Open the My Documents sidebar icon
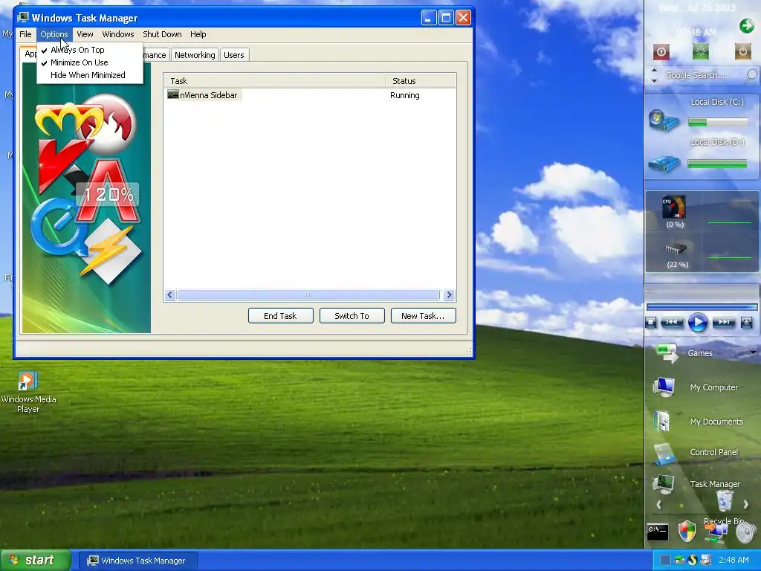Viewport: 761px width, 571px height. click(x=661, y=421)
